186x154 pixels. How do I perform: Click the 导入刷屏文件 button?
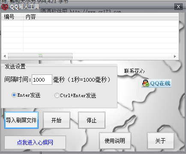click(21, 120)
